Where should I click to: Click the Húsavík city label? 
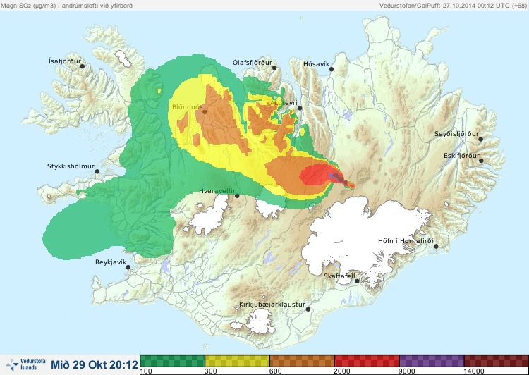point(316,64)
